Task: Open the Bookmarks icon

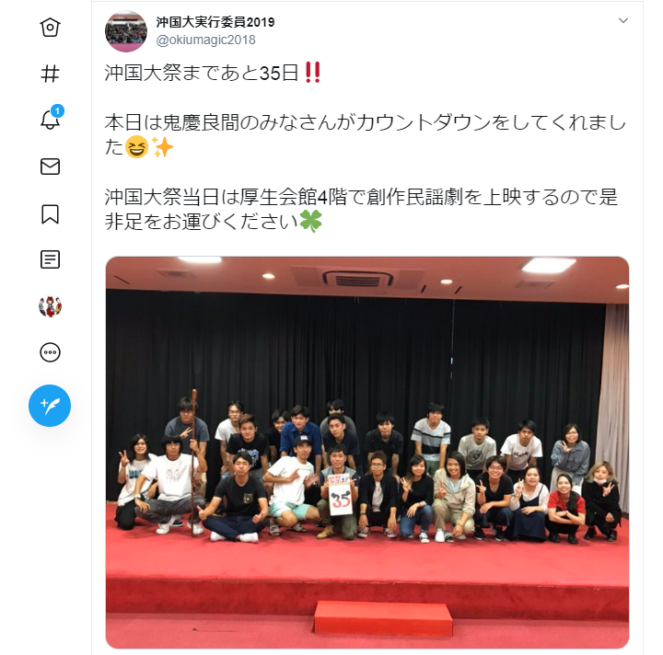Action: tap(50, 213)
